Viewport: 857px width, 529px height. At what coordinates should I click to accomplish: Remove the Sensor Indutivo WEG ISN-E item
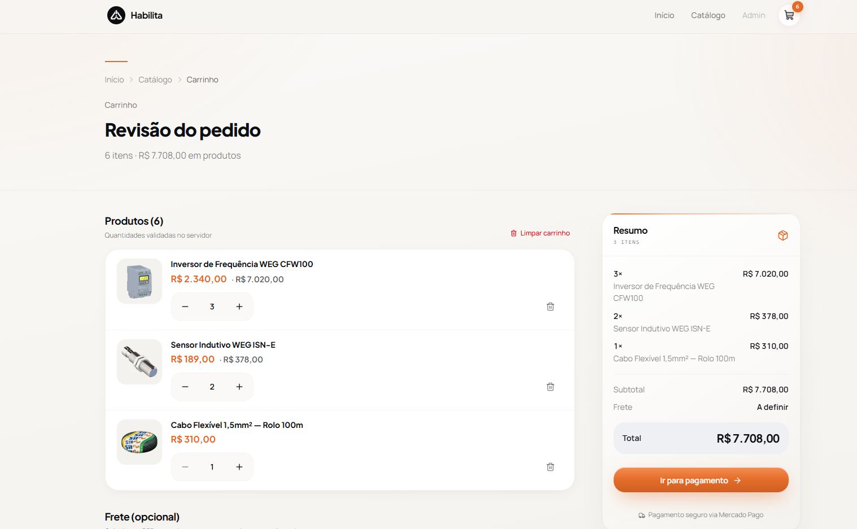(550, 387)
